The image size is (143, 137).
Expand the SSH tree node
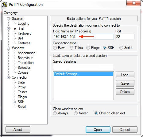pyautogui.click(x=14, y=102)
